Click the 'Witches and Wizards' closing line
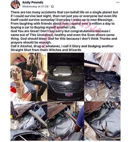 [46, 50]
